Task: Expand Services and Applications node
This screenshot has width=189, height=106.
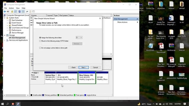Action: coord(5,40)
